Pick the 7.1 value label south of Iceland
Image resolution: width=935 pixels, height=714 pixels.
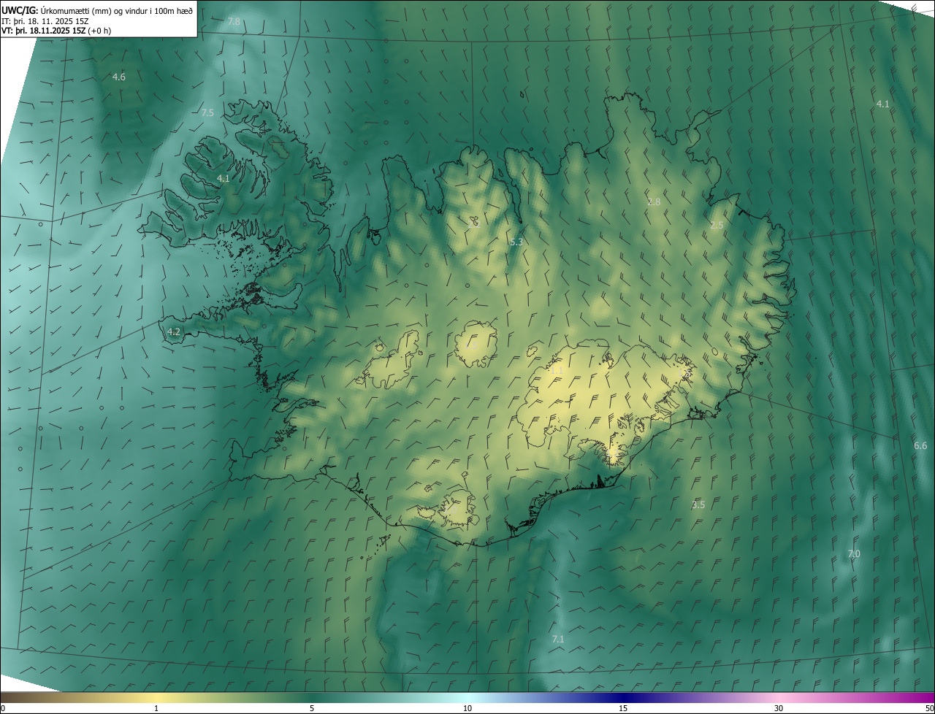(558, 639)
